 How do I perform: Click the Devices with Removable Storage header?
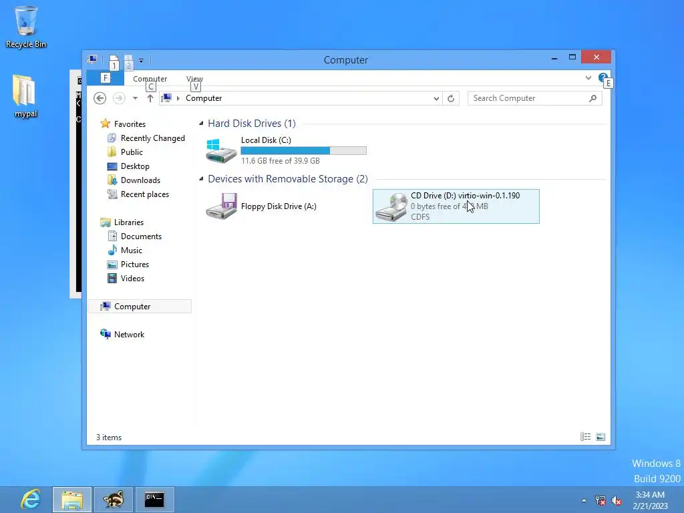[x=288, y=179]
